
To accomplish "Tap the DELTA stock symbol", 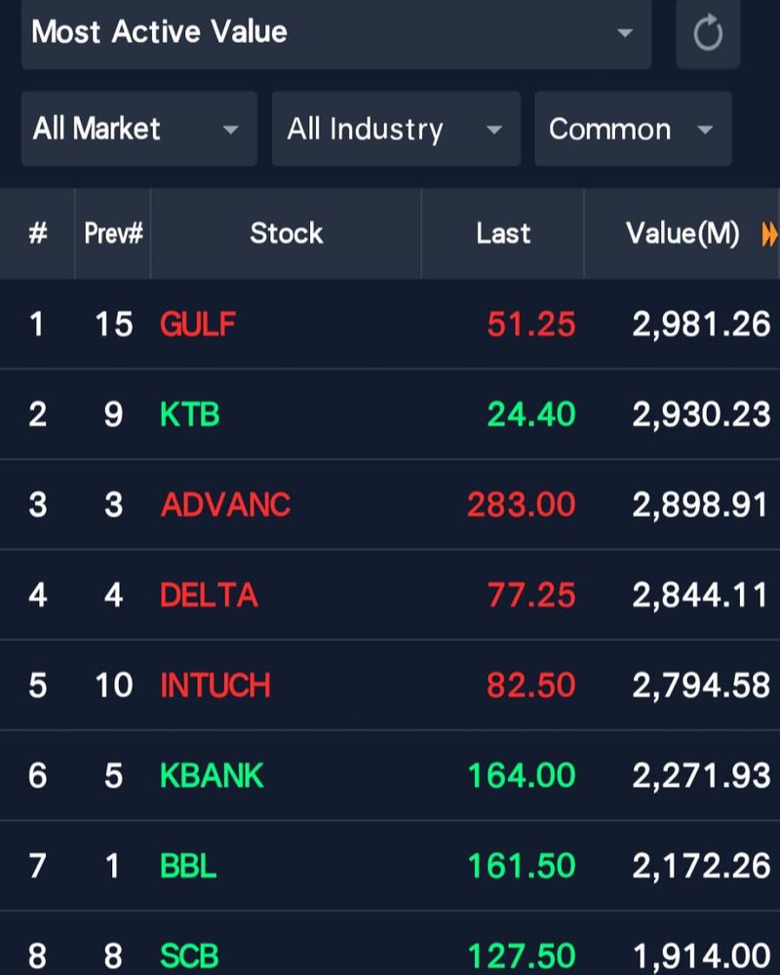I will (209, 596).
